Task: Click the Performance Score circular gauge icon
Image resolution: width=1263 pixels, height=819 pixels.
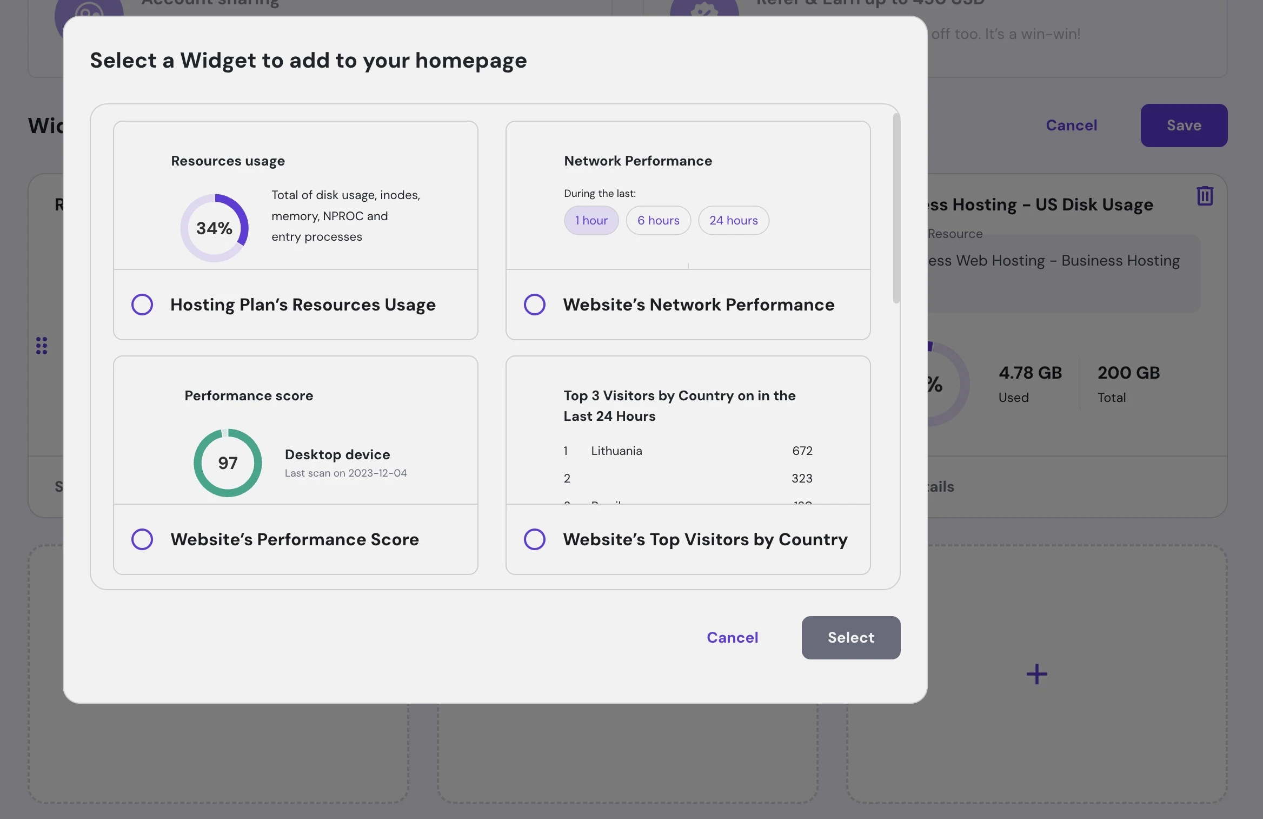Action: [x=227, y=463]
